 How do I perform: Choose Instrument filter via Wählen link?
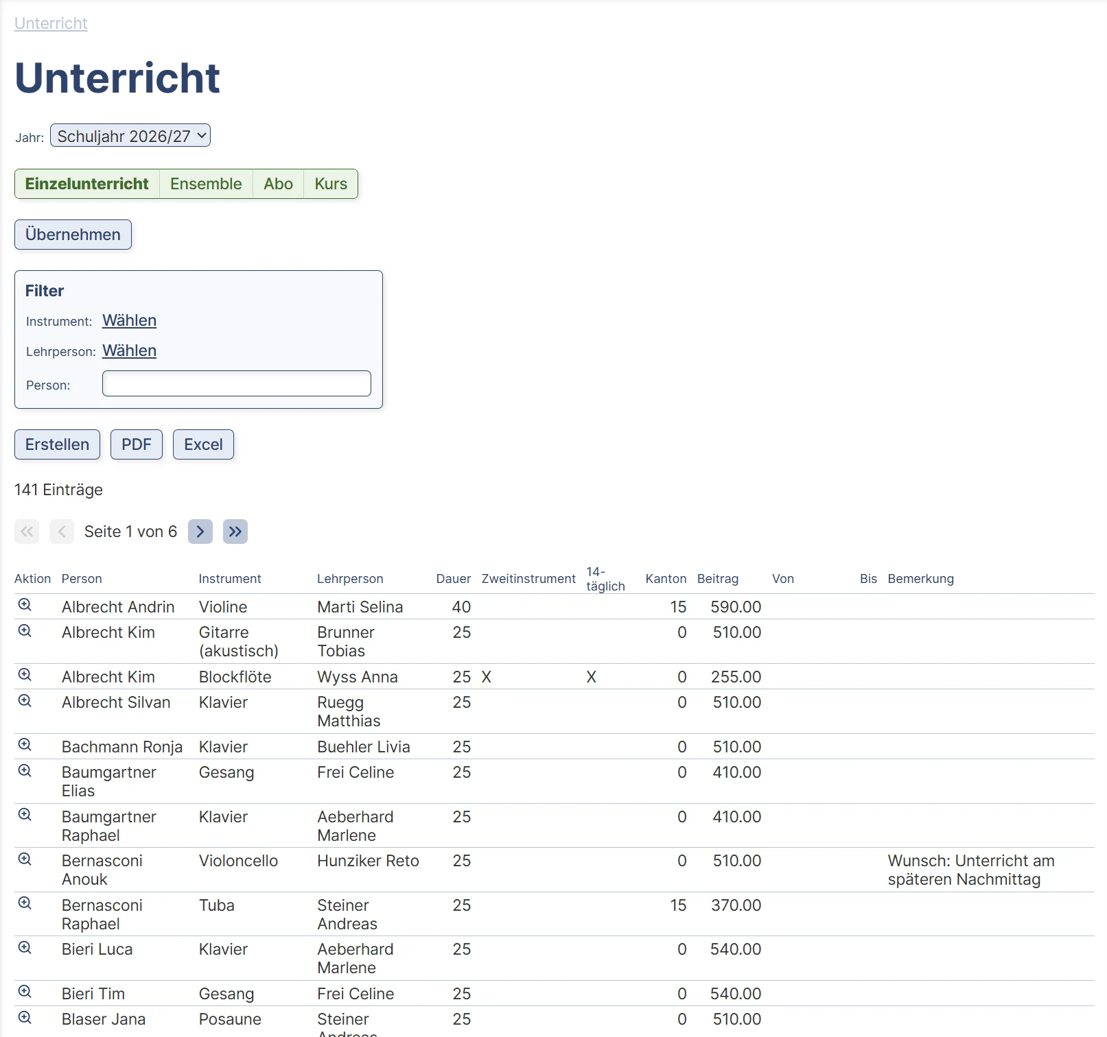pyautogui.click(x=130, y=320)
